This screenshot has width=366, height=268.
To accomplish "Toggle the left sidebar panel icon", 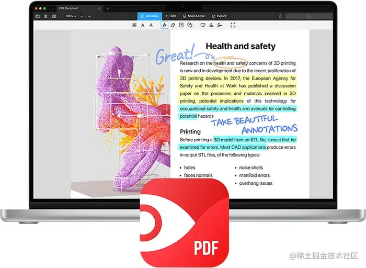I will coord(37,16).
